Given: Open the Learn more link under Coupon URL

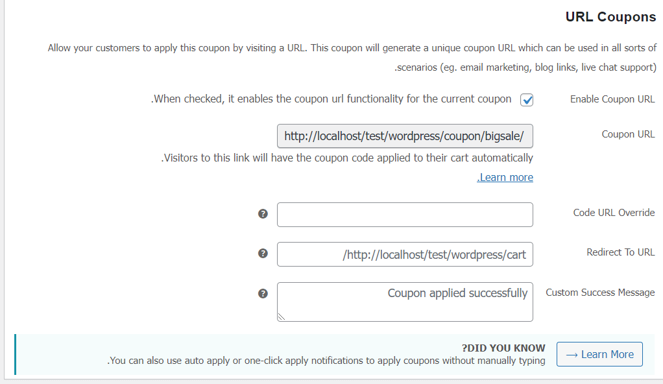Looking at the screenshot, I should tap(505, 178).
